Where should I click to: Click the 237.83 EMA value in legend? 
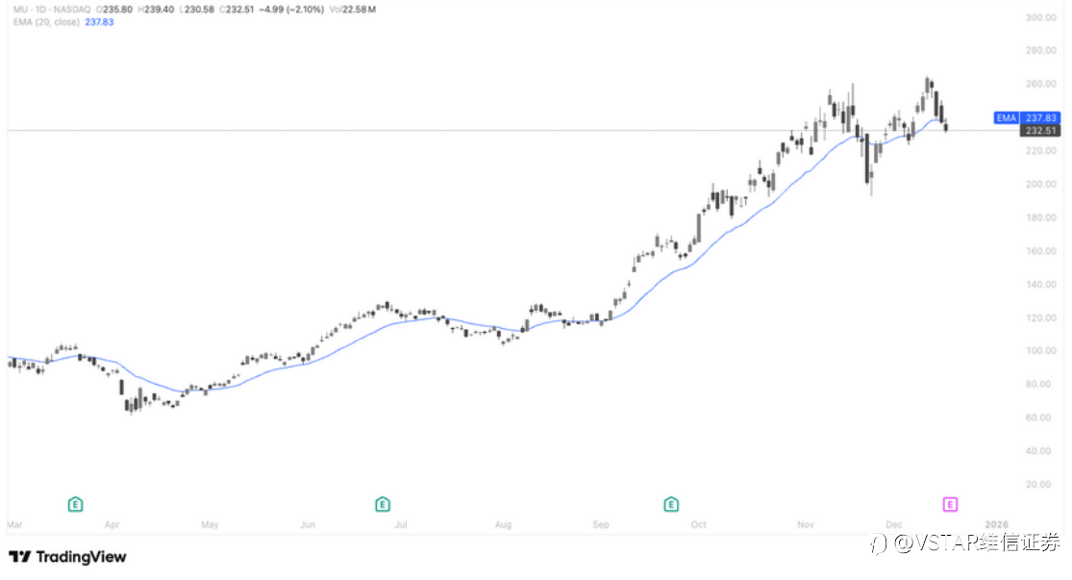pos(99,22)
